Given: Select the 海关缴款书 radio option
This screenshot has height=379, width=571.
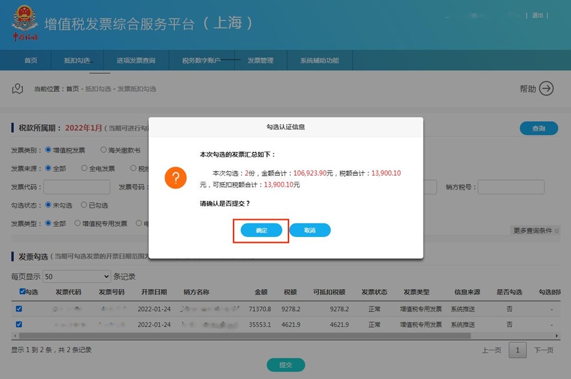Looking at the screenshot, I should 103,150.
